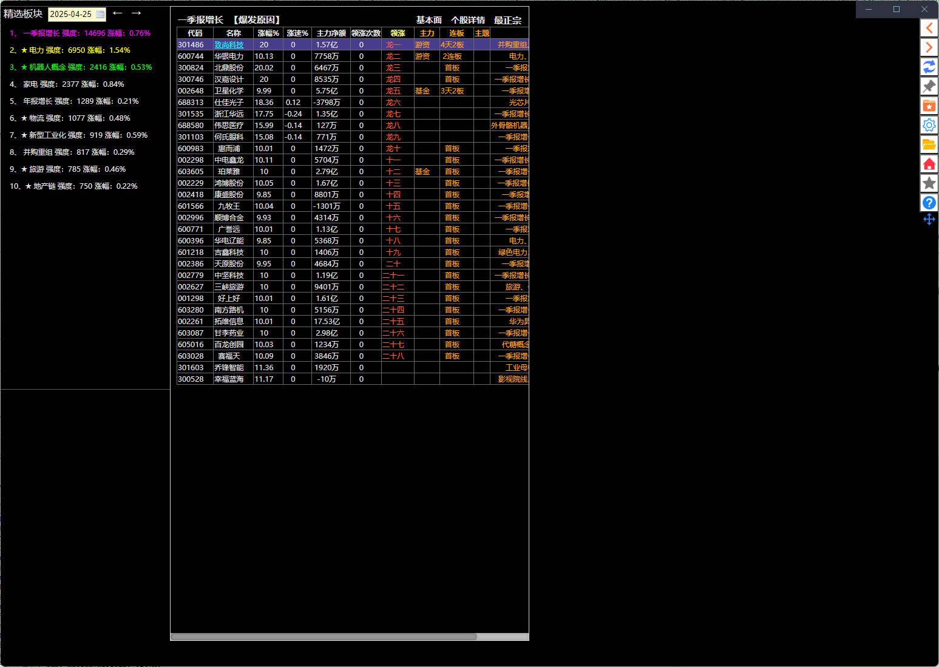Click the blue four-way move arrows icon

click(929, 219)
